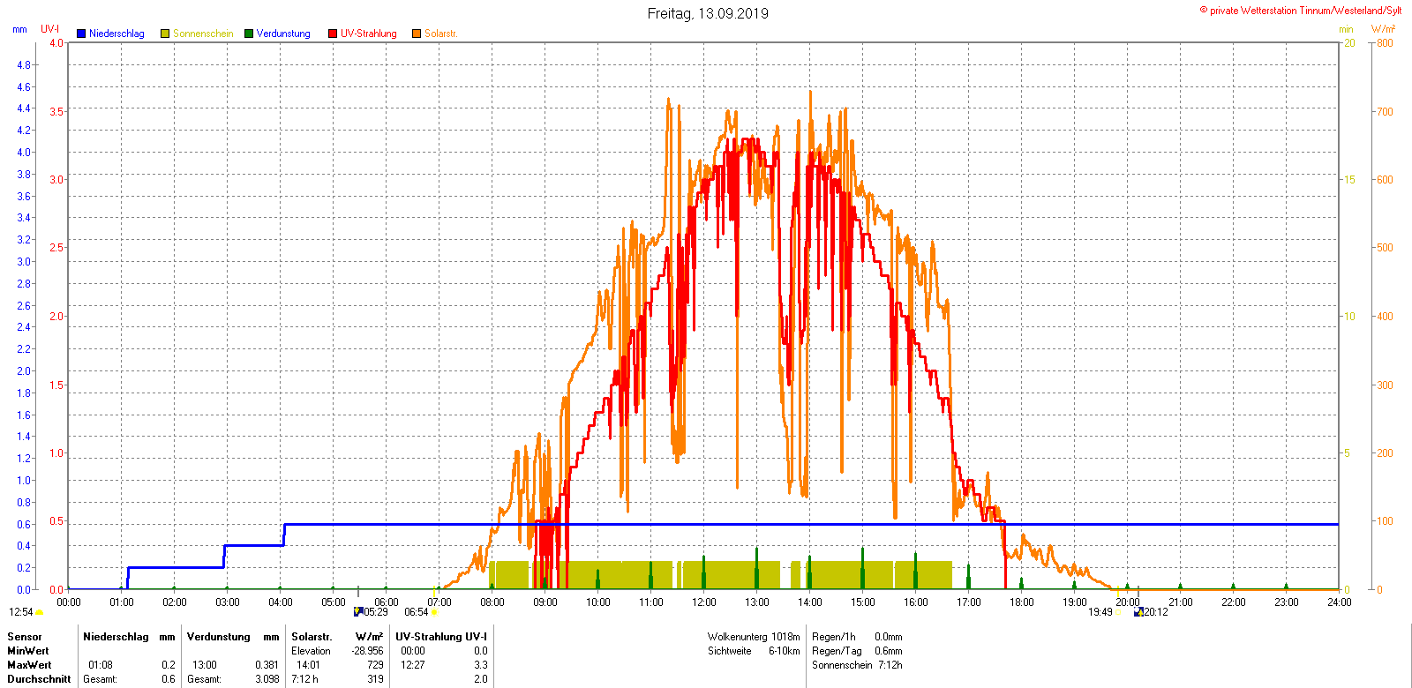Select the Verdunstung legend label
This screenshot has width=1412, height=688.
click(x=283, y=34)
